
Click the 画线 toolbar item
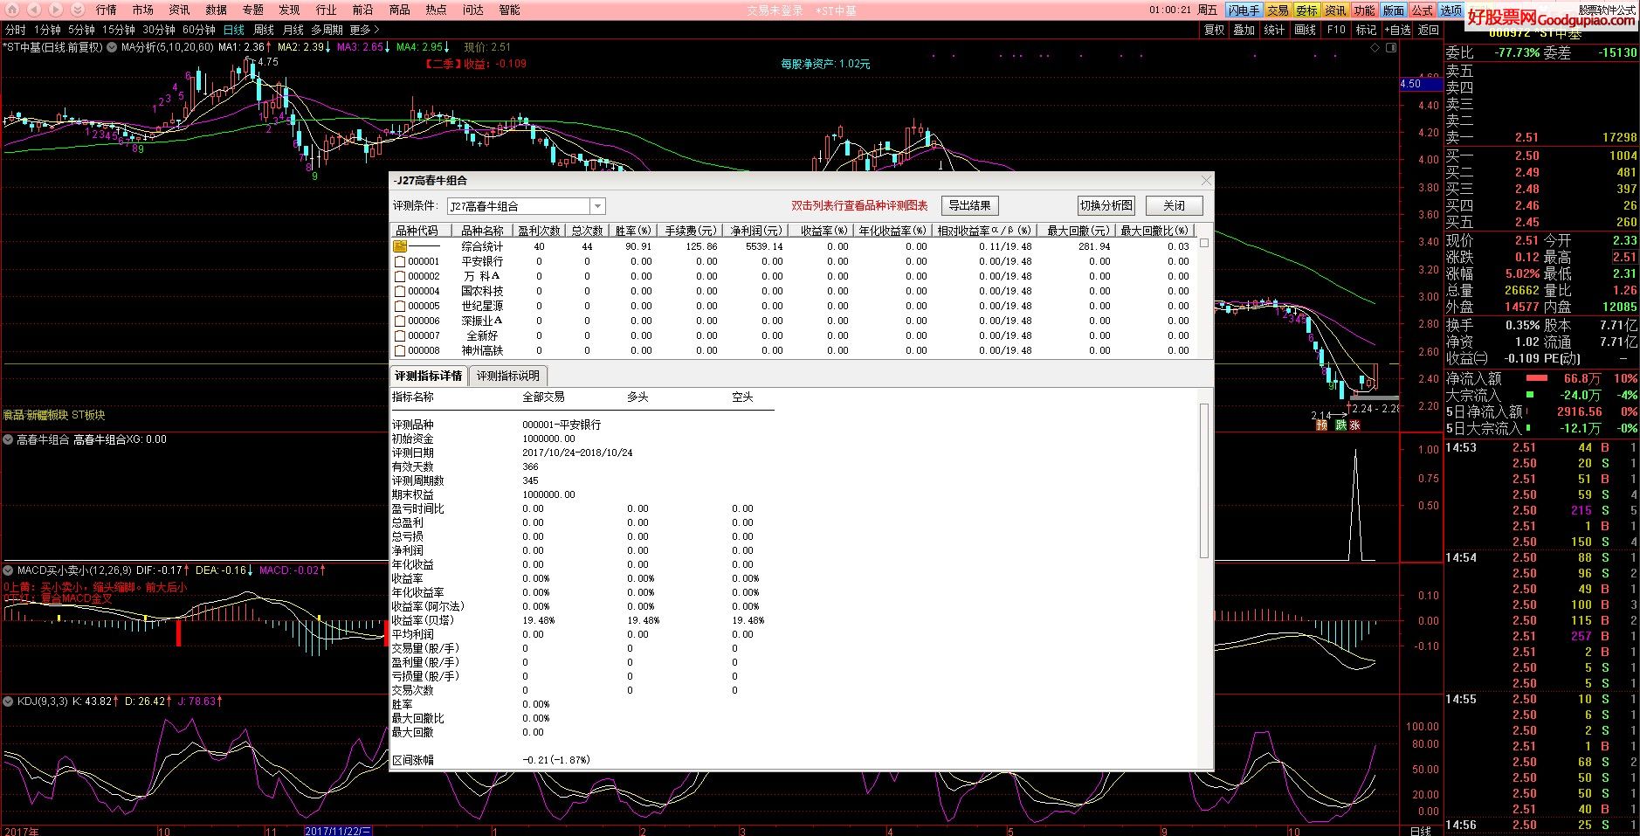pos(1305,30)
